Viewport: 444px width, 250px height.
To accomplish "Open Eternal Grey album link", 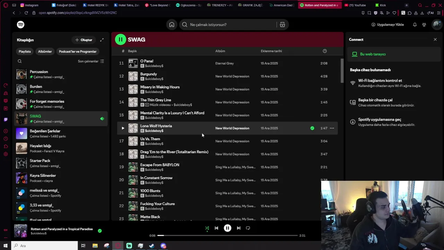I will click(x=224, y=64).
